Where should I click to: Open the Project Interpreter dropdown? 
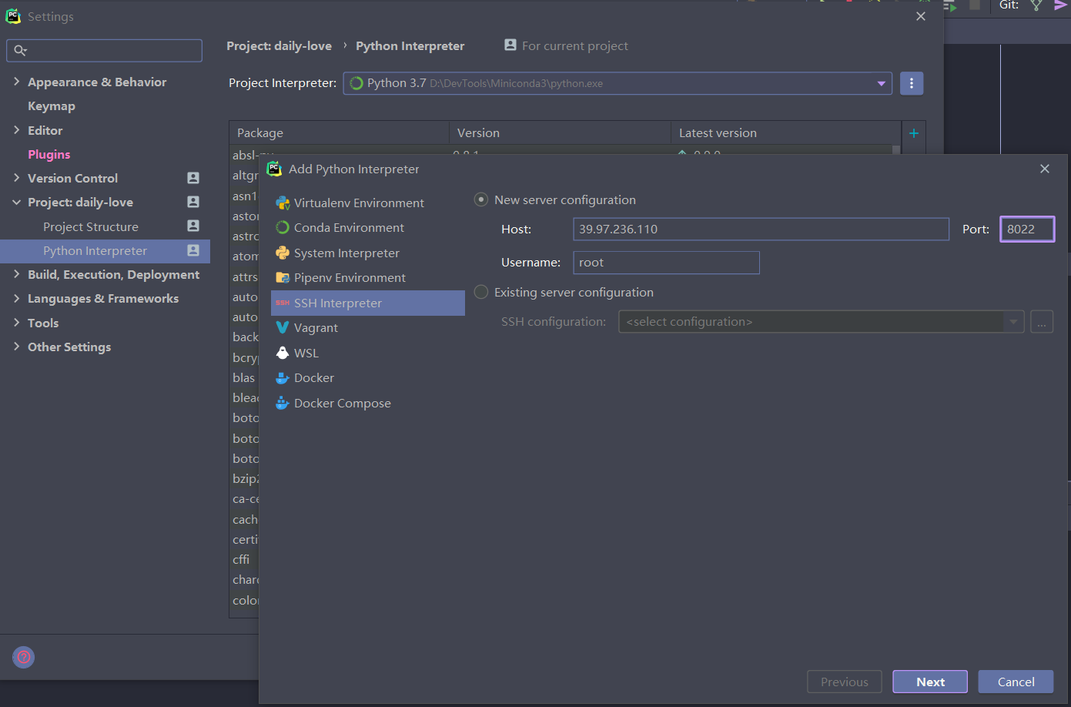pyautogui.click(x=882, y=83)
